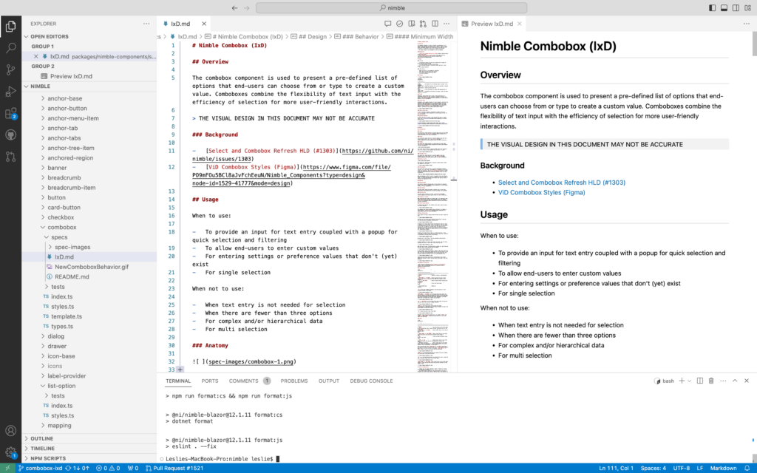Open the Output panel tab
The height and width of the screenshot is (473, 757).
329,381
